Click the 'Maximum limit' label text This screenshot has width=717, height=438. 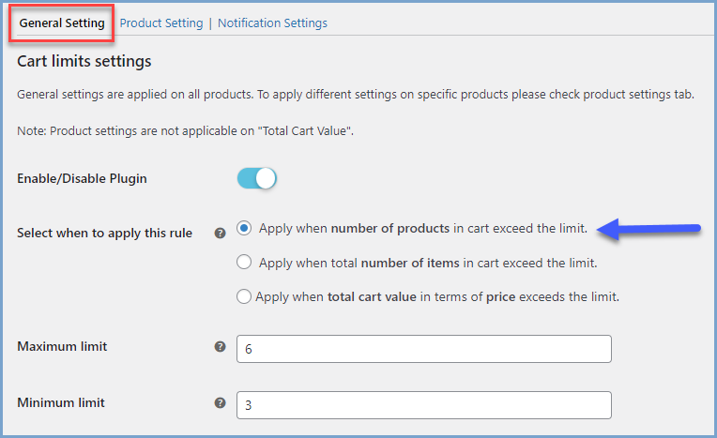coord(62,346)
